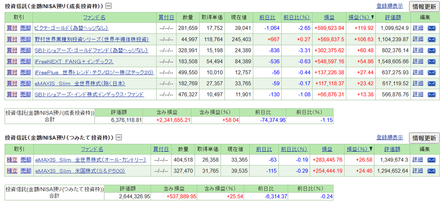Click 積立 for eMAXIS Slim 米国株式(S&P500)

(12, 171)
